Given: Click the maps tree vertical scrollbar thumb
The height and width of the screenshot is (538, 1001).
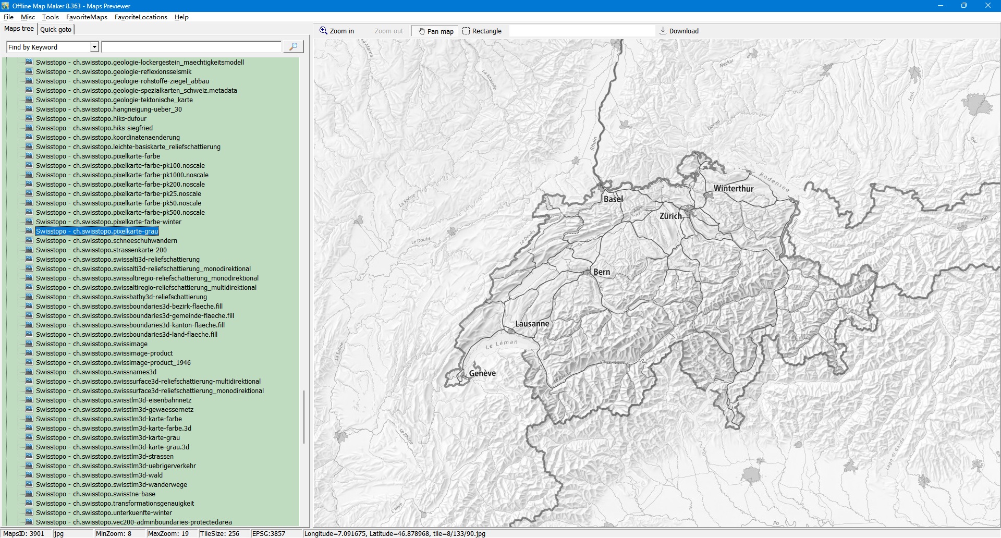Looking at the screenshot, I should click(x=304, y=417).
